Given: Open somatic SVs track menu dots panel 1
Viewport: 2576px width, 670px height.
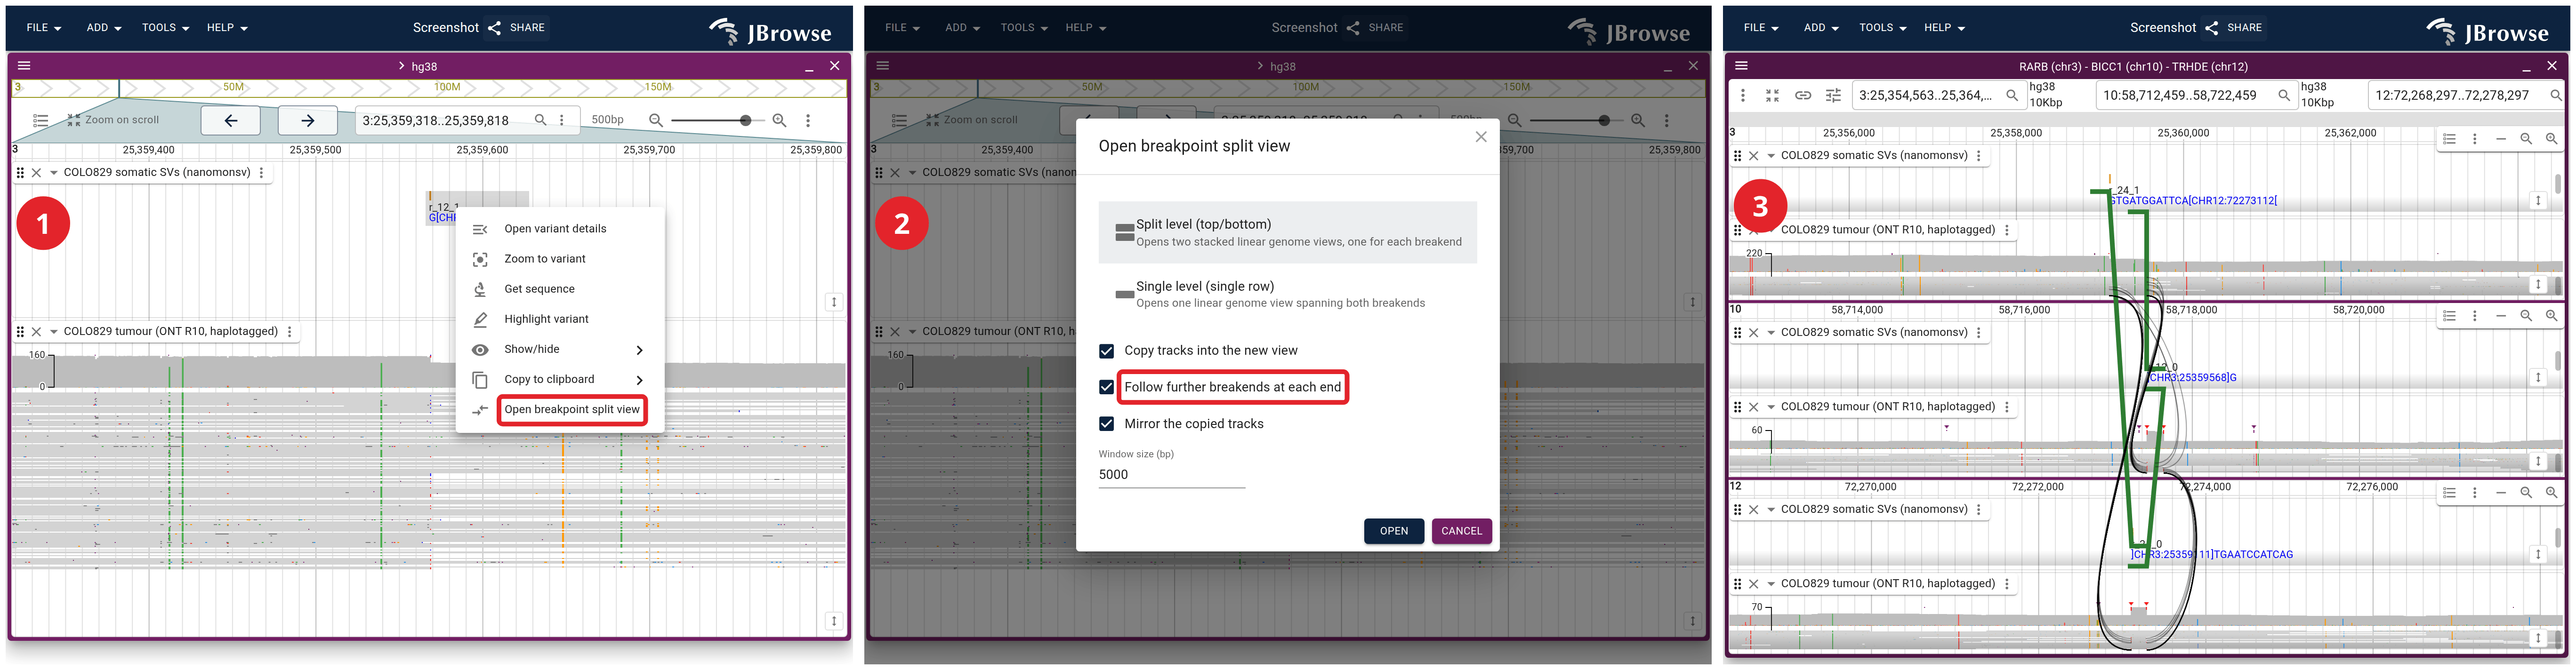Looking at the screenshot, I should (262, 173).
